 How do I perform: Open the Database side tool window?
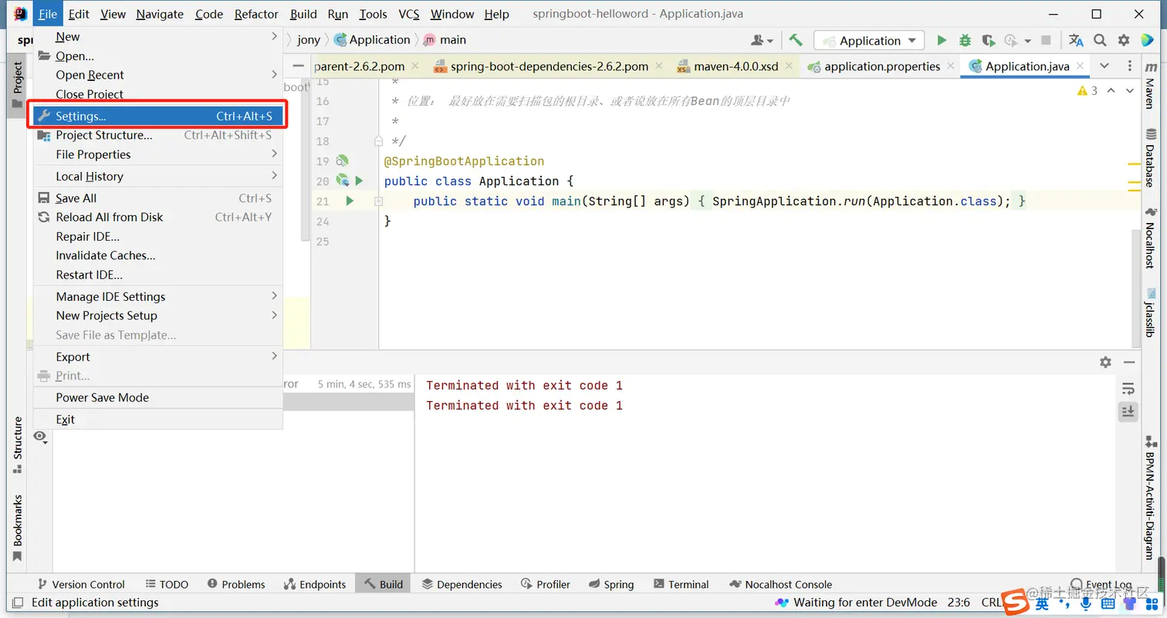pos(1150,158)
